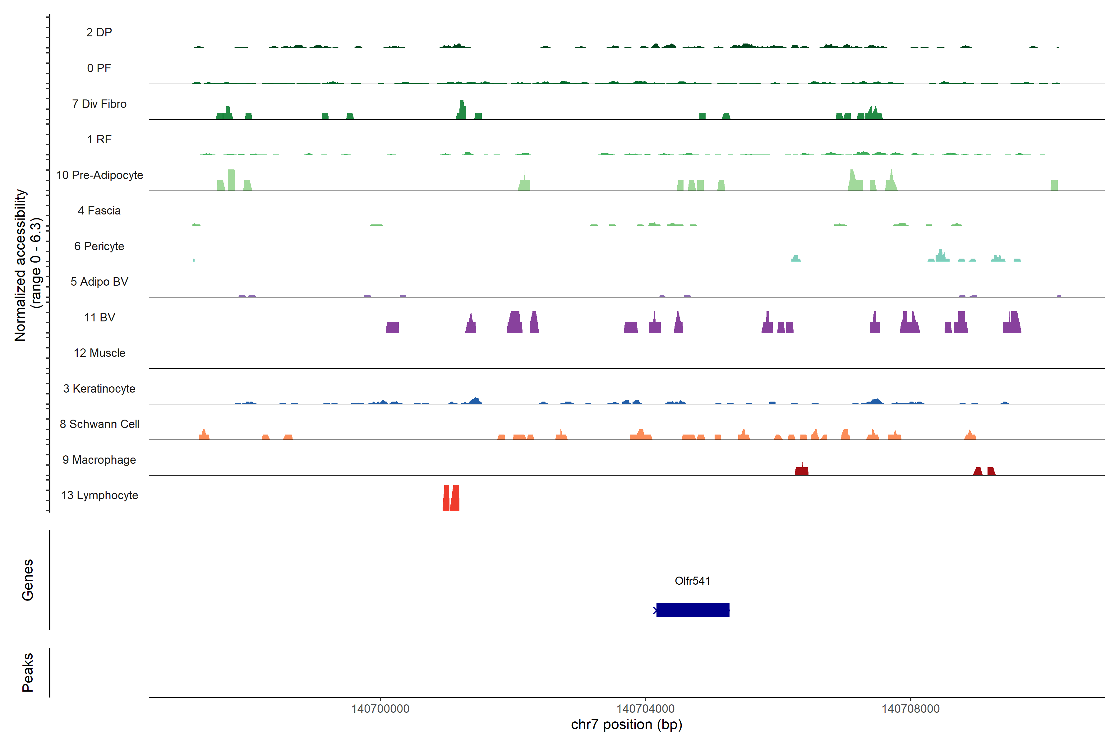
Task: Click the 140708000 axis tick label
Action: (910, 709)
